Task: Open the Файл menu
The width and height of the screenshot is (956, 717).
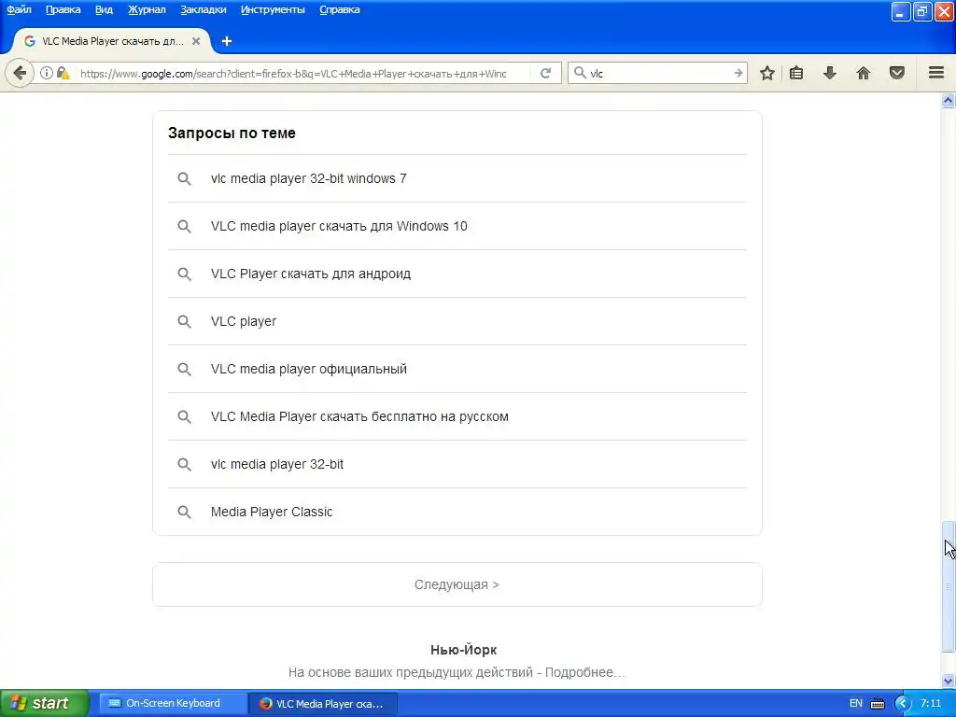Action: click(19, 9)
